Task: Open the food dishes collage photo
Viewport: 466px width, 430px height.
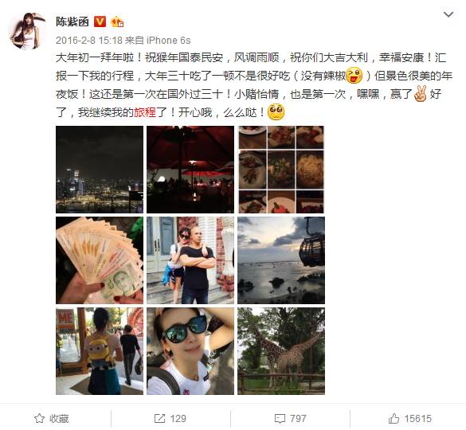Action: pos(281,170)
